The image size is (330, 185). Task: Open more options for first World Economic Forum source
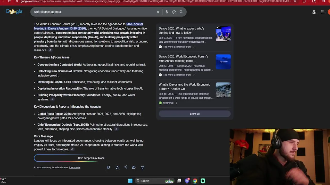[x=194, y=47]
